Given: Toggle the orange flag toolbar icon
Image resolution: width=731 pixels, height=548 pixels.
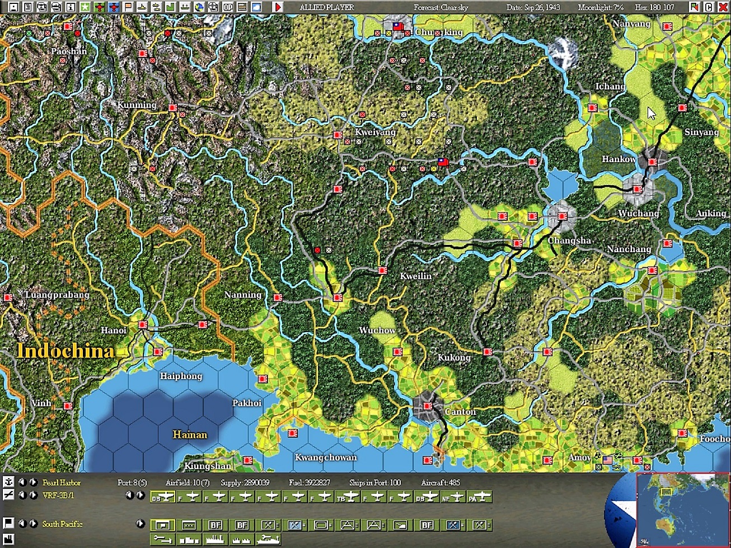Looking at the screenshot, I should pos(128,7).
